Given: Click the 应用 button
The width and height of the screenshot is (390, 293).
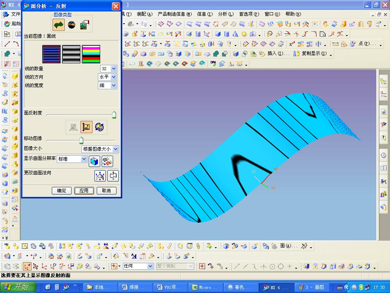Looking at the screenshot, I should coord(84,191).
